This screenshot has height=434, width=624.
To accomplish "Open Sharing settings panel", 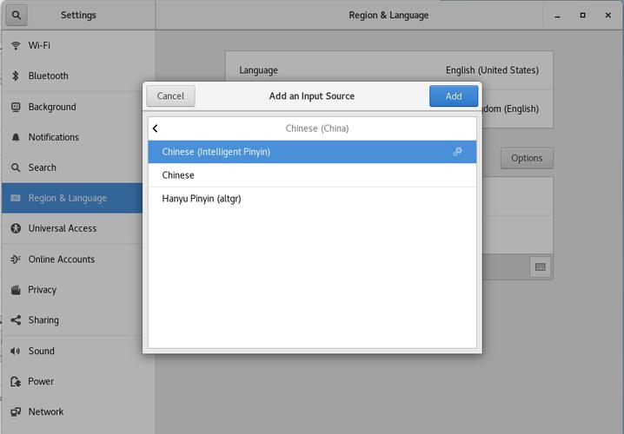I will pyautogui.click(x=72, y=320).
